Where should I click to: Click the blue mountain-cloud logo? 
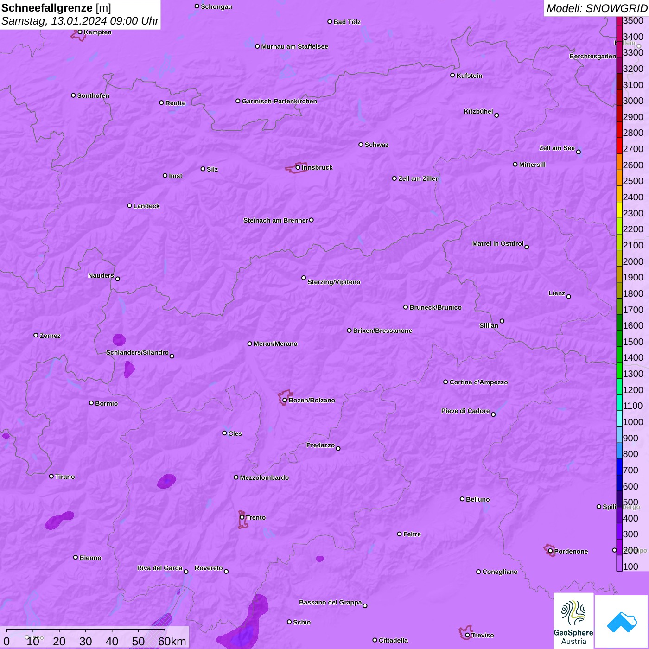[x=621, y=621]
